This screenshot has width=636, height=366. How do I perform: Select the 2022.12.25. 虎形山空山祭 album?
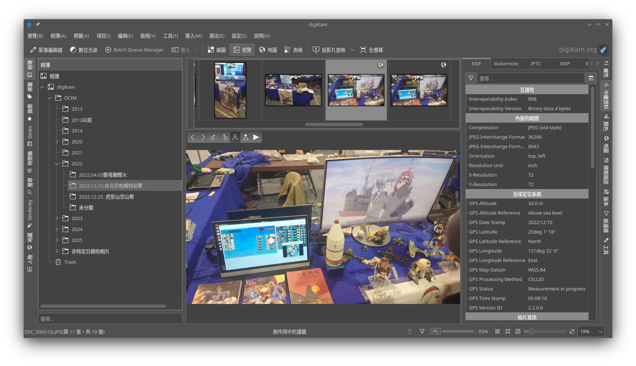[x=106, y=197]
